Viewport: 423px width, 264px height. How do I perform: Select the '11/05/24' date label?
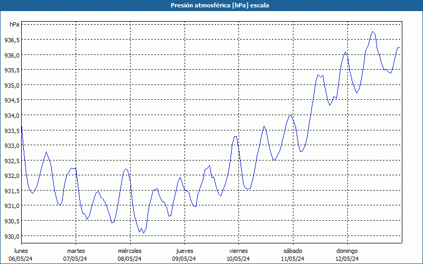pyautogui.click(x=293, y=259)
